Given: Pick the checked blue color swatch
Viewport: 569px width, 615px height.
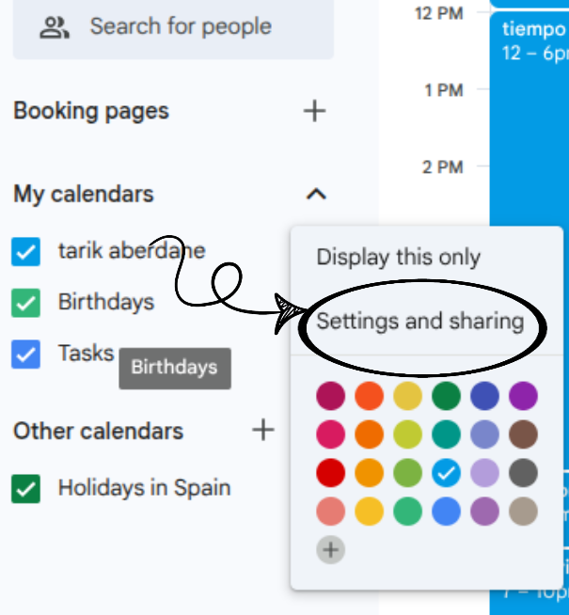Looking at the screenshot, I should 446,473.
